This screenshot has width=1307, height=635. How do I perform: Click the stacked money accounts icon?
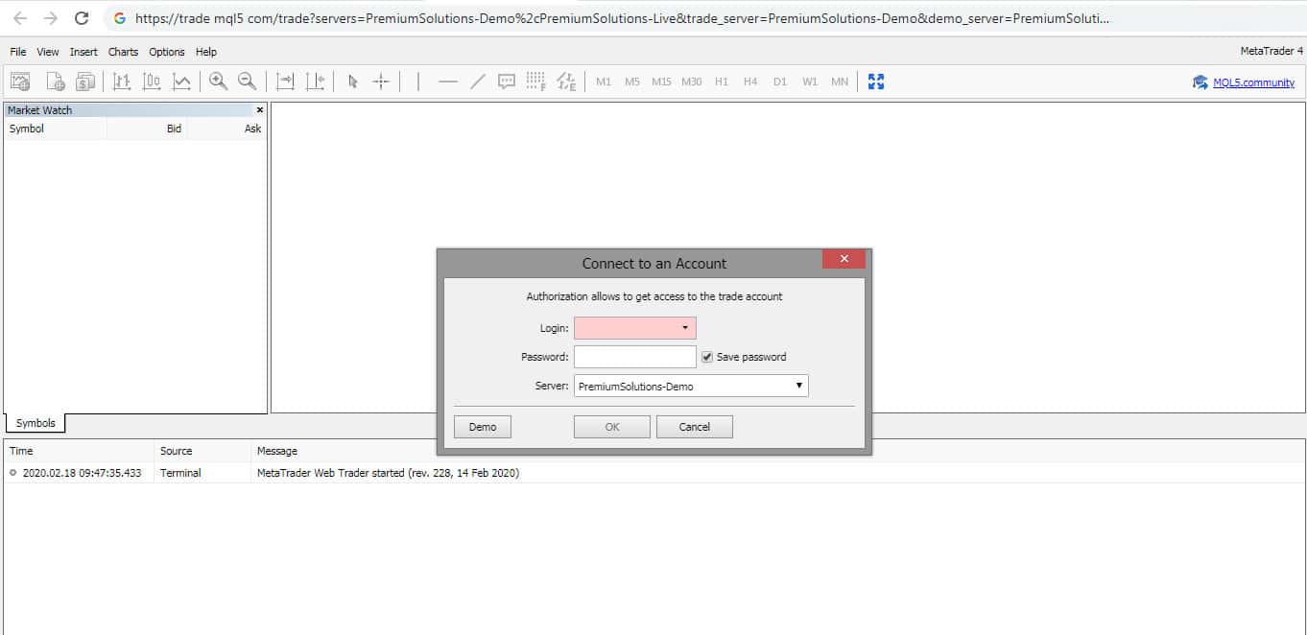point(85,82)
